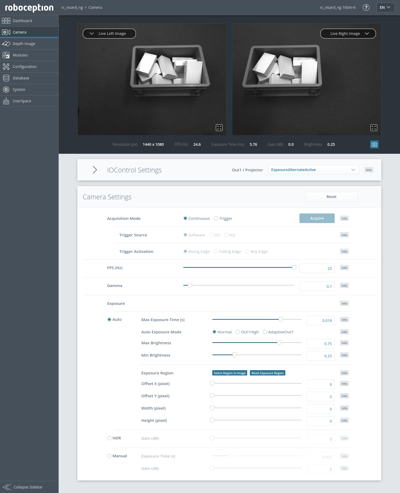Viewport: 400px width, 493px height.
Task: Choose AdaptiveOut1 auto exposure mode
Action: tap(265, 332)
